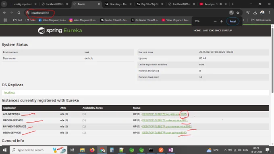Open the (6) Reader_VikasM X bookmark
Screen dimensions: 274x154
coord(145,20)
